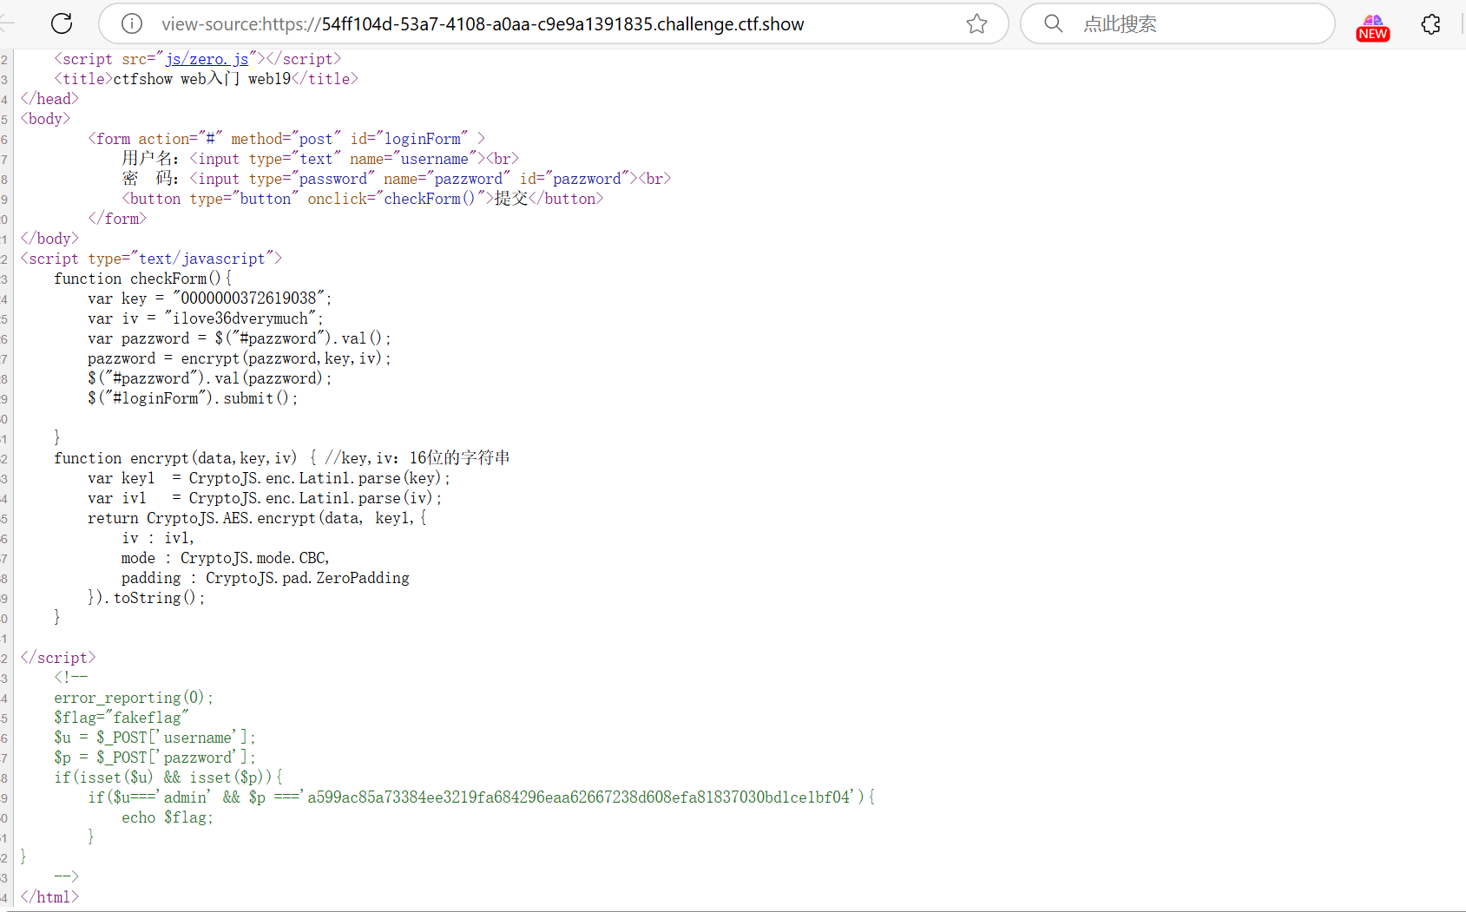Screen dimensions: 1466x912
Task: Click the long hash string in PHP comment
Action: [x=578, y=797]
